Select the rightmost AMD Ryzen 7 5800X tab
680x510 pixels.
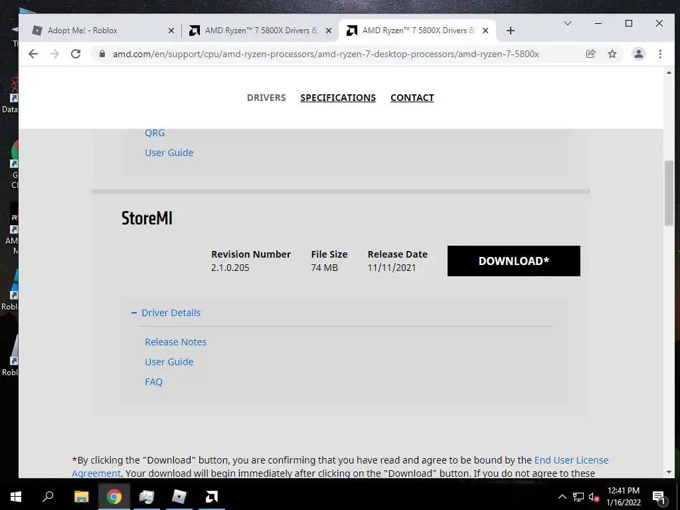418,31
